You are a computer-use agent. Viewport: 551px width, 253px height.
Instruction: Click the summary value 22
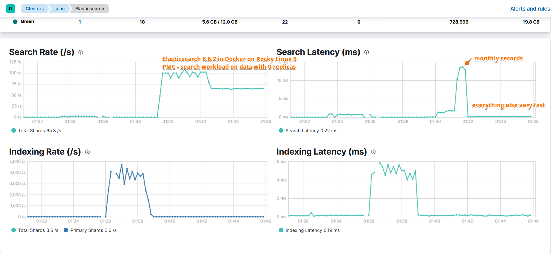pos(285,22)
